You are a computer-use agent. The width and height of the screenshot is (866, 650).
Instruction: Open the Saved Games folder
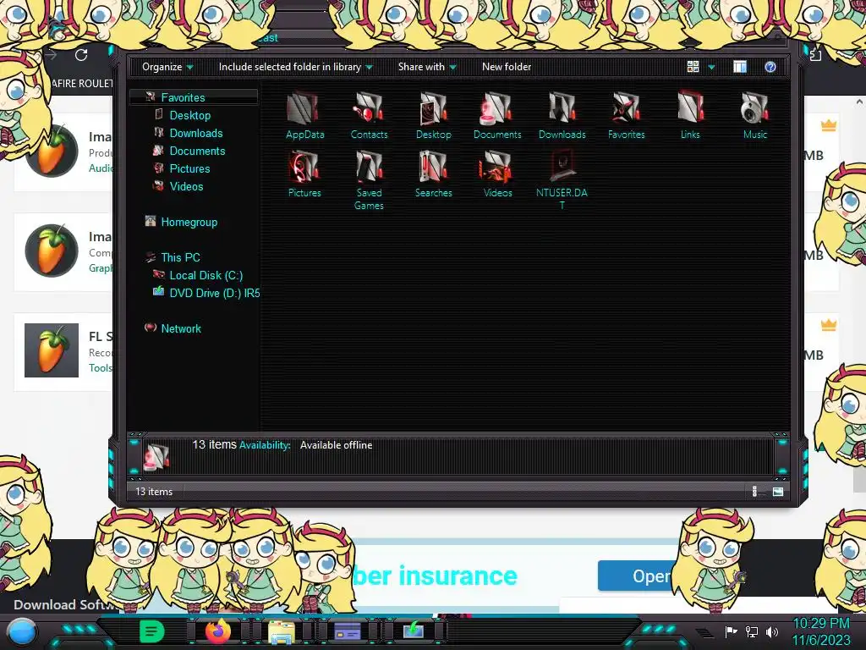(x=369, y=180)
